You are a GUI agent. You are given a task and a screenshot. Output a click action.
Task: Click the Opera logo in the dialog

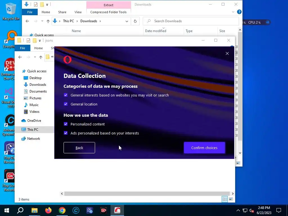(67, 60)
